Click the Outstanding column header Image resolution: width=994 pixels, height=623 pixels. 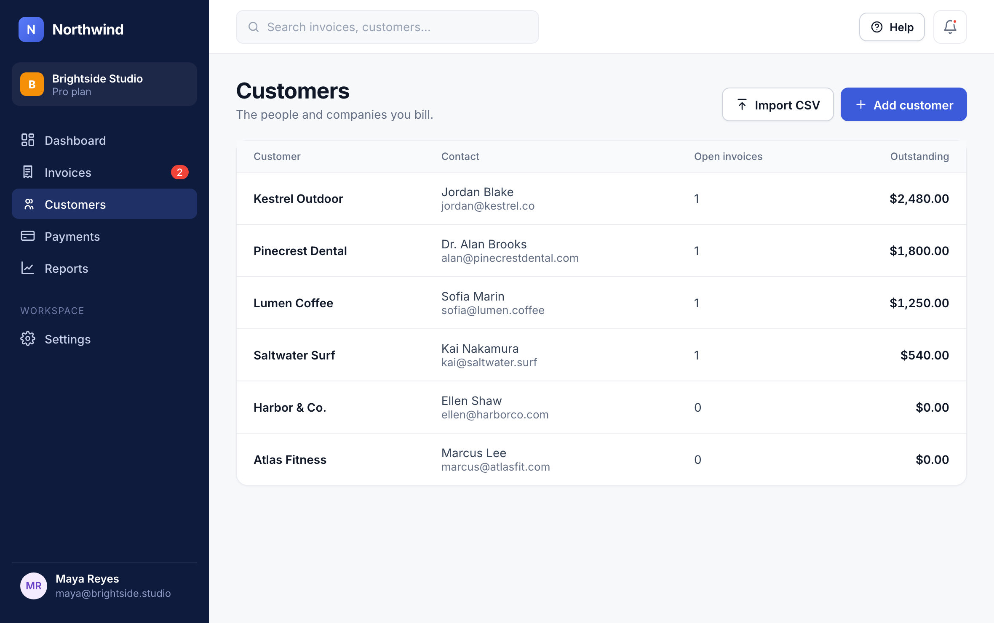point(919,157)
